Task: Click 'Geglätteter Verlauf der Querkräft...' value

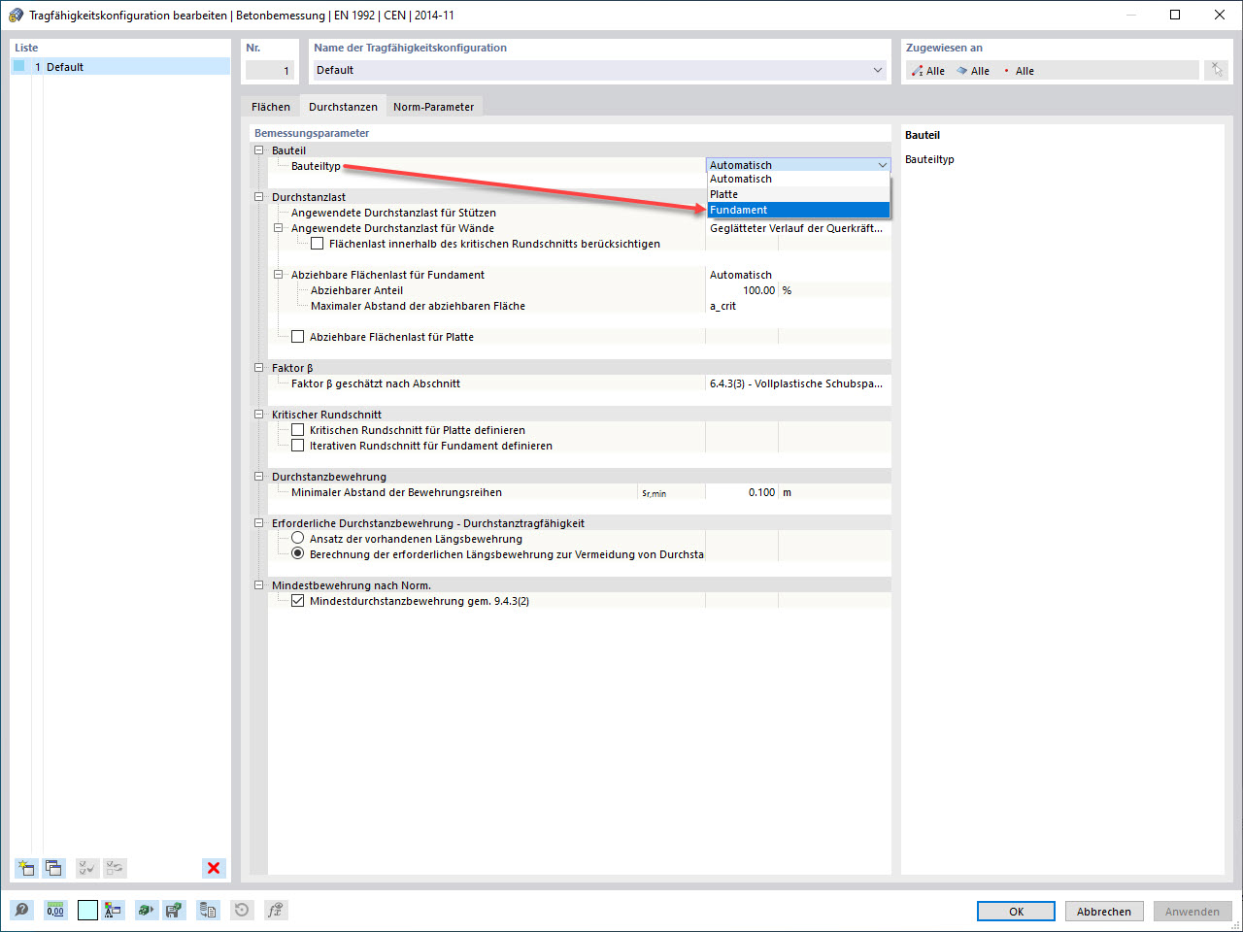Action: 798,228
